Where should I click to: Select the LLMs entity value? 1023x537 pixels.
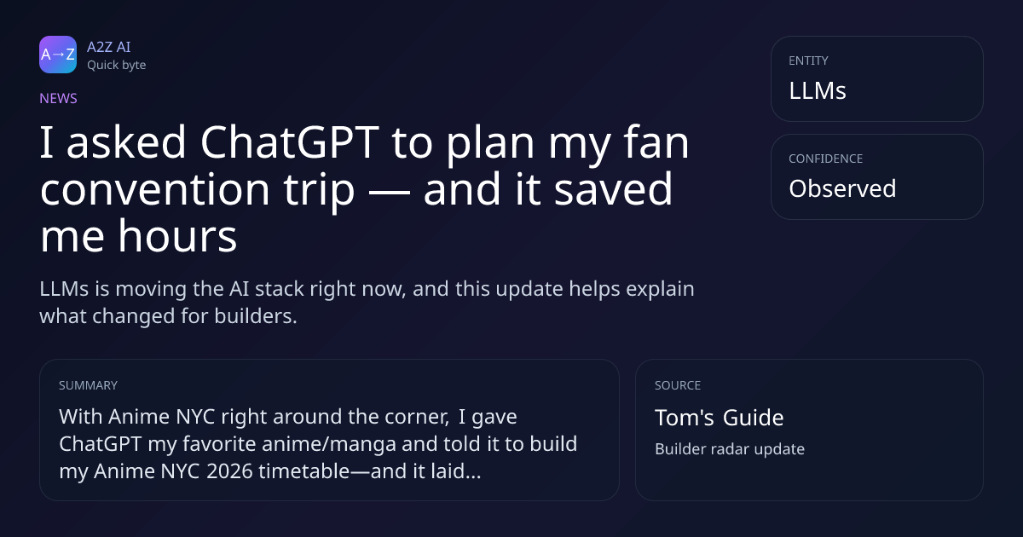(818, 91)
